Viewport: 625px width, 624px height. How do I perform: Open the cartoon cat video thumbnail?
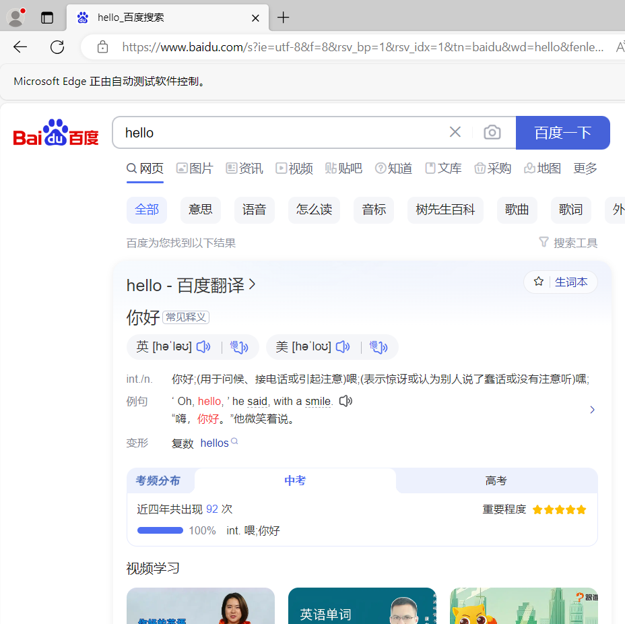(x=524, y=606)
